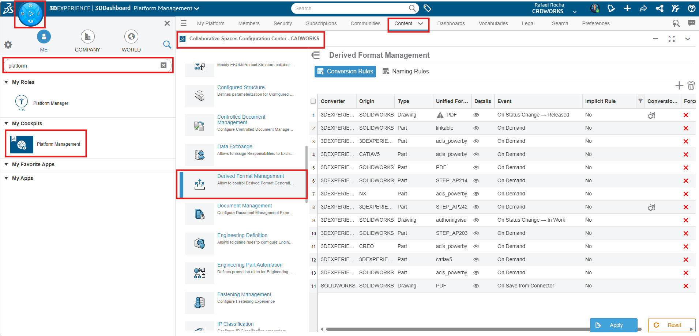Viewport: 699px width, 336px height.
Task: Open the hamburger menu beside My Platform
Action: [184, 23]
